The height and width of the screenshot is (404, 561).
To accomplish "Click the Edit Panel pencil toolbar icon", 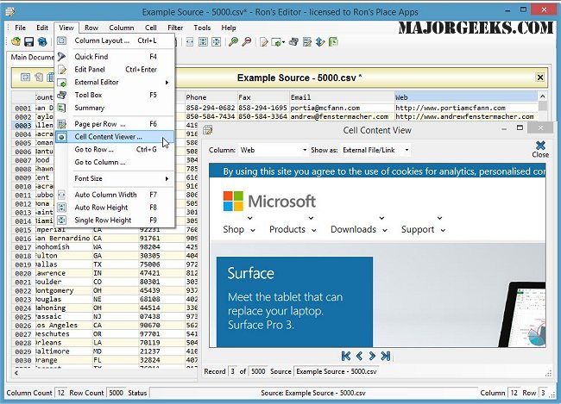I will pyautogui.click(x=264, y=42).
